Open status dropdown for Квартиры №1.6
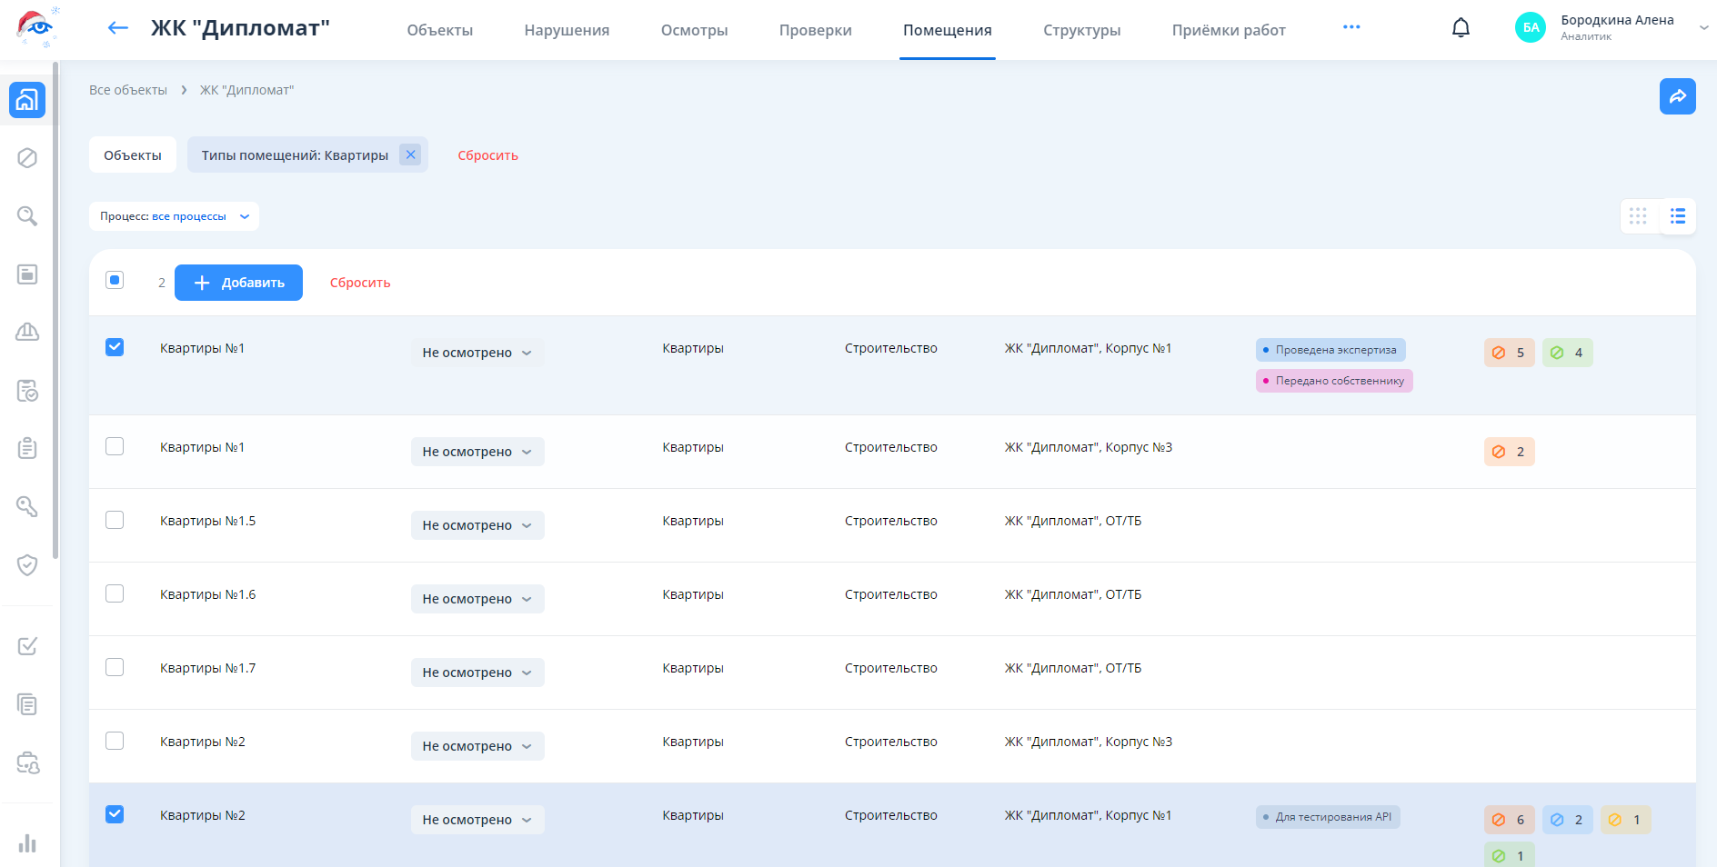Screen dimensions: 1717x867 [x=477, y=599]
